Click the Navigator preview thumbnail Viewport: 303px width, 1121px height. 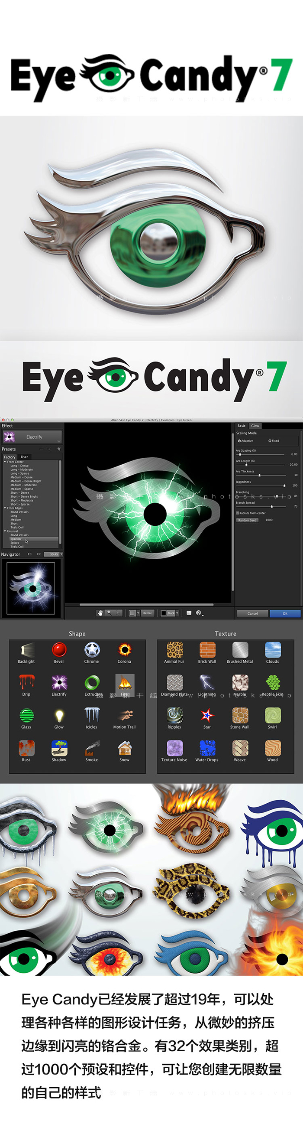tap(31, 588)
